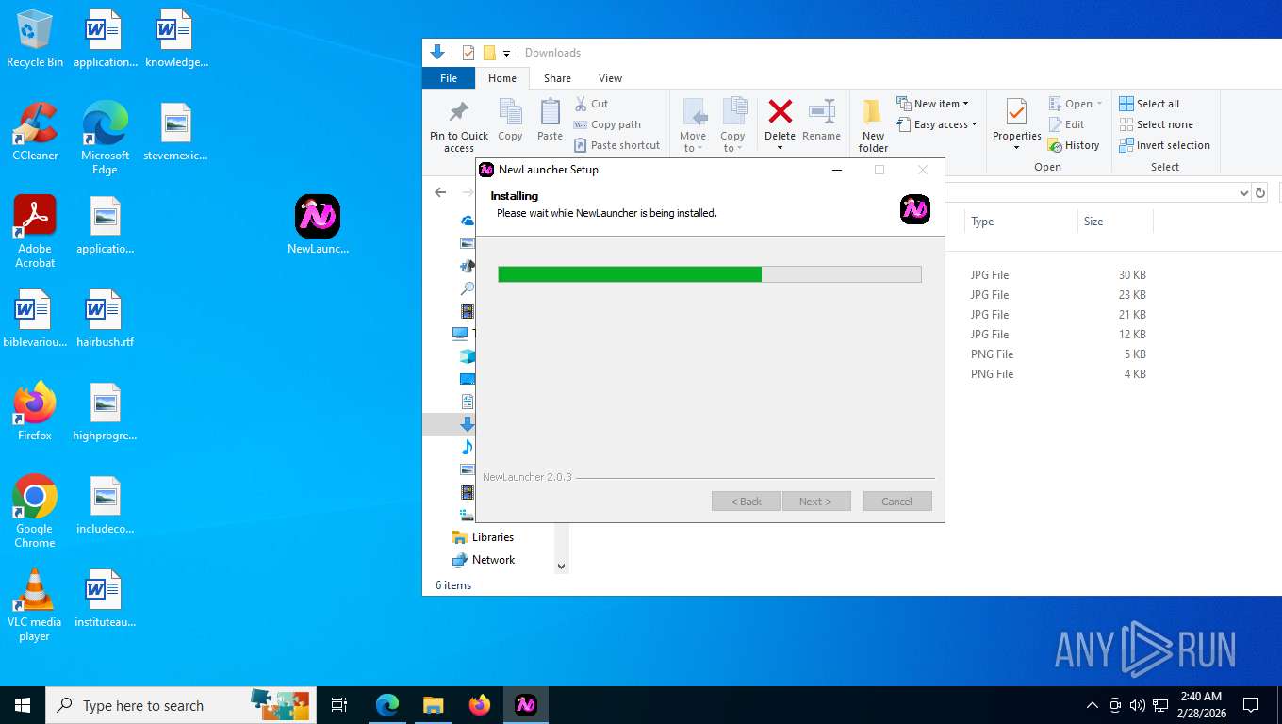Viewport: 1282px width, 724px height.
Task: Click Copy icon in Explorer ribbon
Action: click(x=510, y=120)
